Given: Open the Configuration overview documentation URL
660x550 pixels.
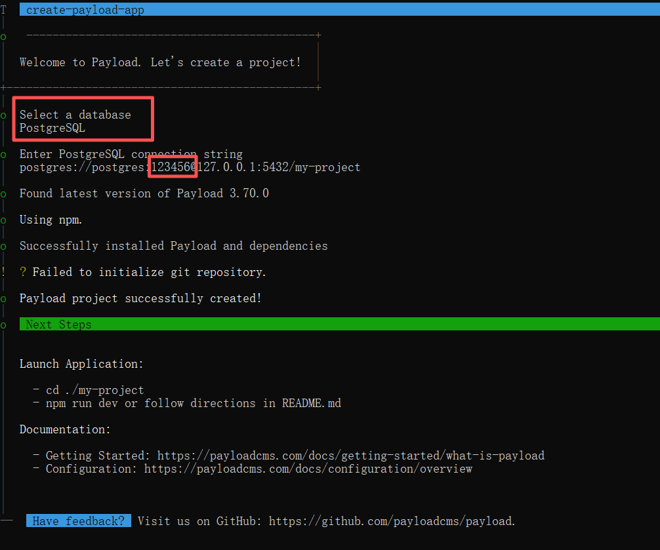Looking at the screenshot, I should coord(308,469).
